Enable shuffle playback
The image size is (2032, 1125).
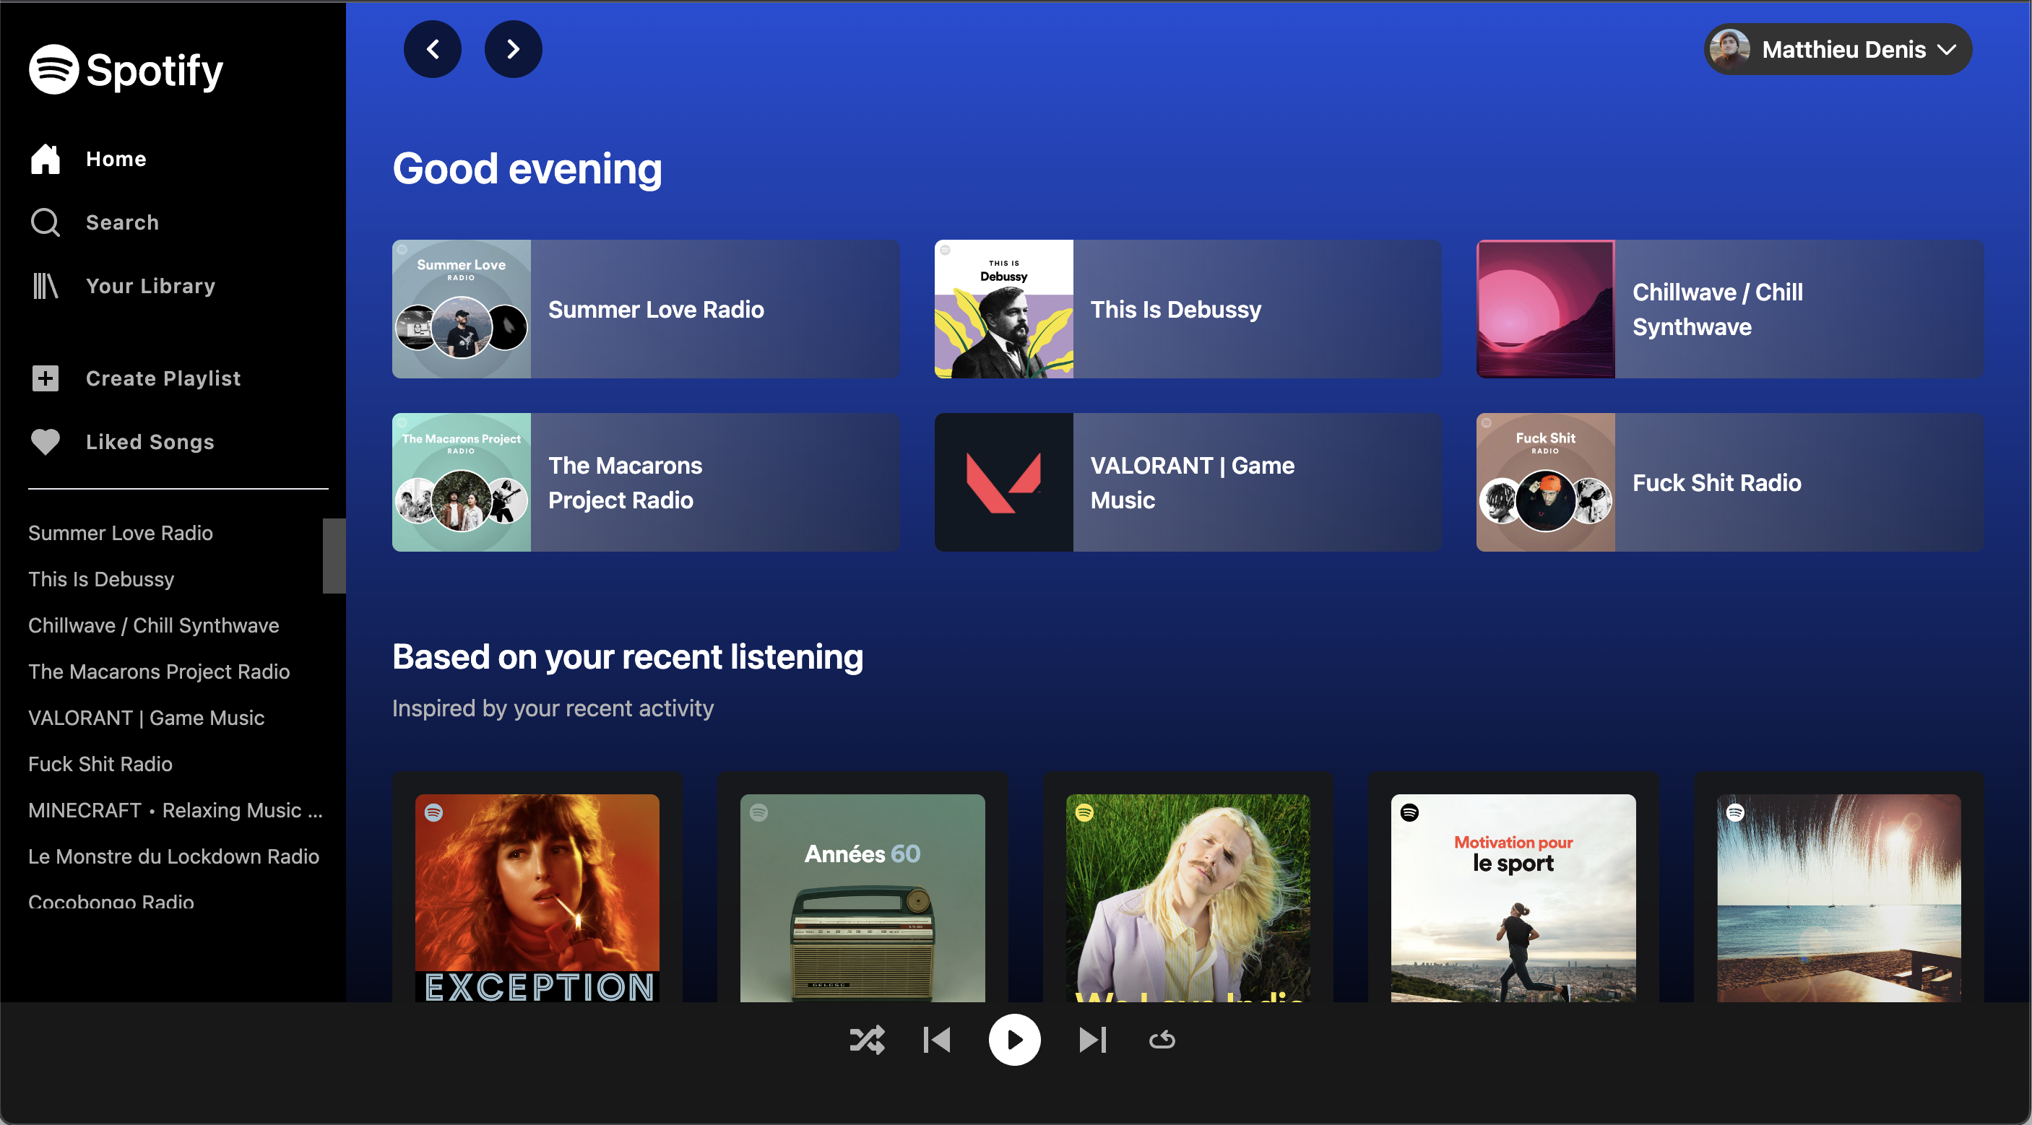pyautogui.click(x=868, y=1040)
